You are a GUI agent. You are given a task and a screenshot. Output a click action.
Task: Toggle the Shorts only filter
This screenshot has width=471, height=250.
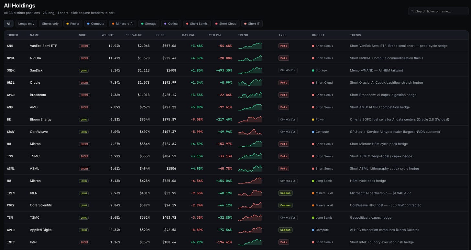tap(50, 24)
